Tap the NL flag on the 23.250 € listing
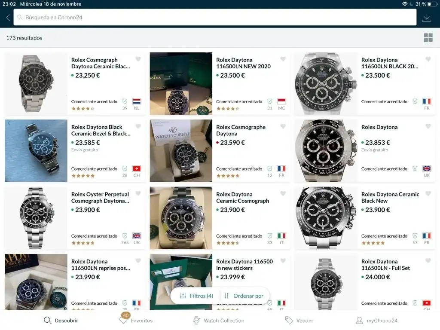The height and width of the screenshot is (330, 440). click(137, 101)
